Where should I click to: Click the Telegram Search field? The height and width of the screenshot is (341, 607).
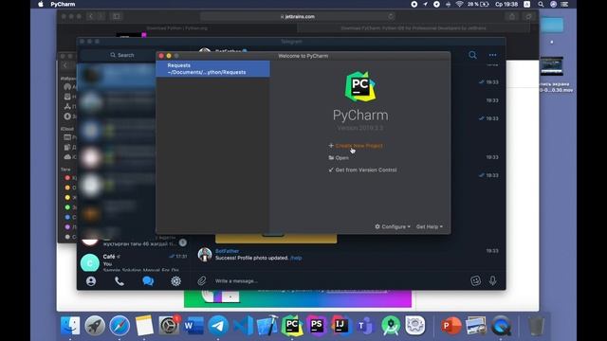tap(122, 55)
